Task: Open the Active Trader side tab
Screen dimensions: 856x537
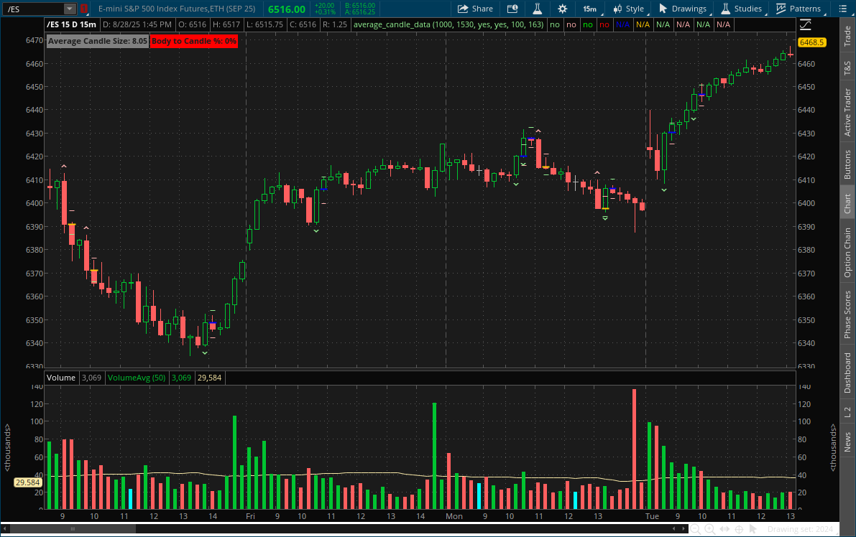Action: [x=847, y=112]
